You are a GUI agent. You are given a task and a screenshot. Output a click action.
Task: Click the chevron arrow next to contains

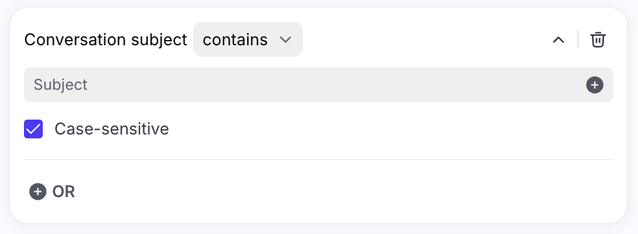(286, 39)
